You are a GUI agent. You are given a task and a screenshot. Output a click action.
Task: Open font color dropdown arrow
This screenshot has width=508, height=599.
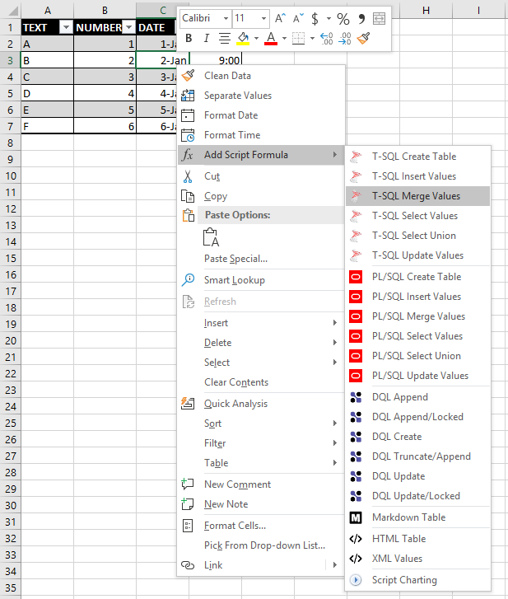pos(284,38)
